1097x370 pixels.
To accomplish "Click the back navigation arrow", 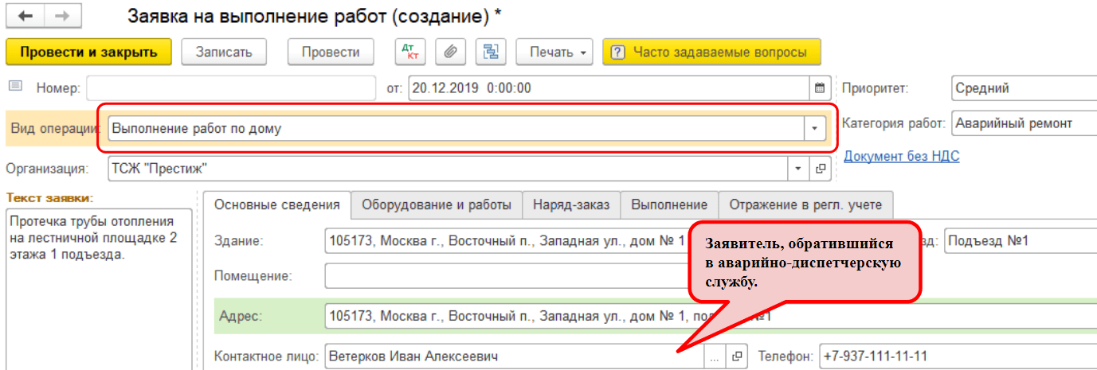I will (25, 16).
